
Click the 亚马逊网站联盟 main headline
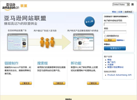click(25, 18)
